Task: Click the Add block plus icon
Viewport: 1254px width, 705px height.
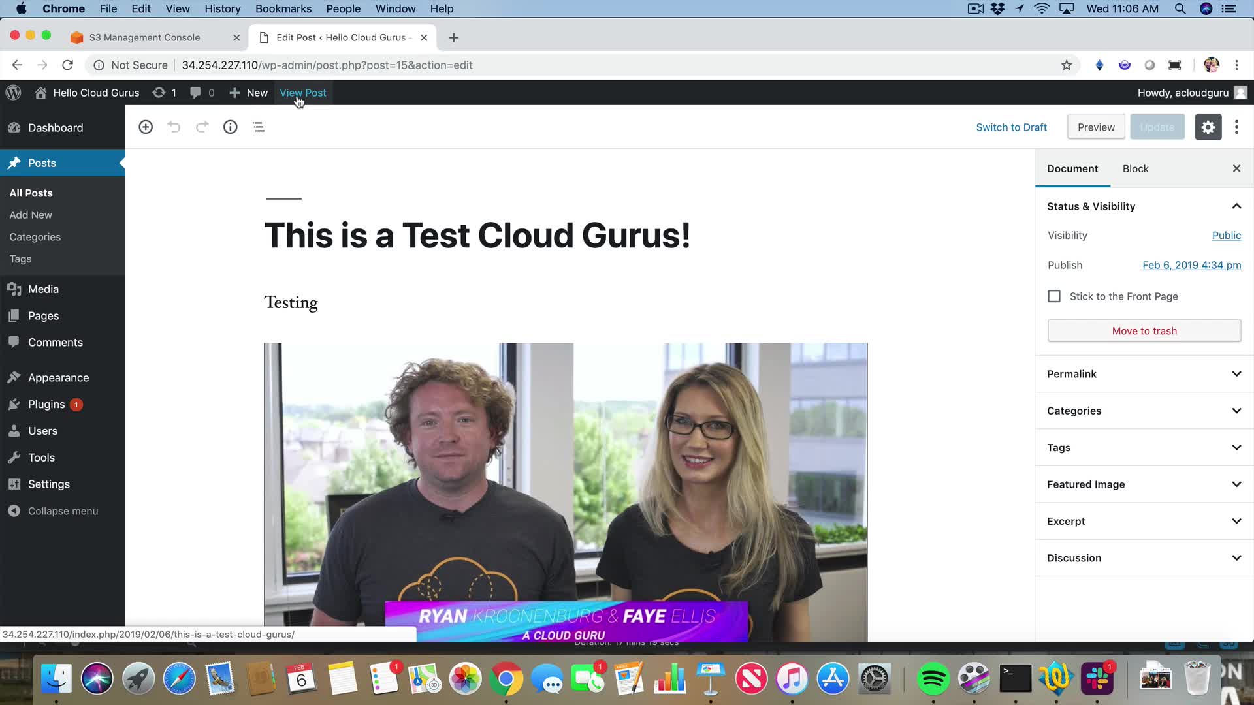Action: point(146,127)
